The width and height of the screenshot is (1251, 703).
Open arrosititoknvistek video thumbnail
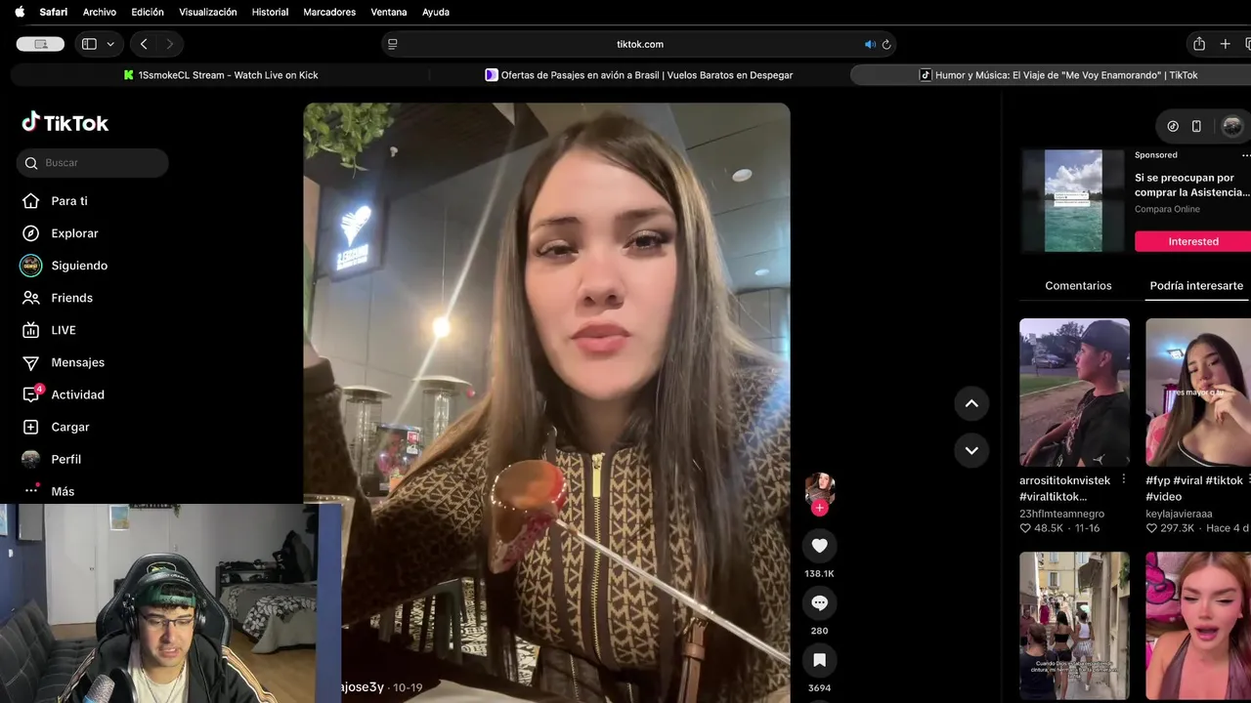1074,393
